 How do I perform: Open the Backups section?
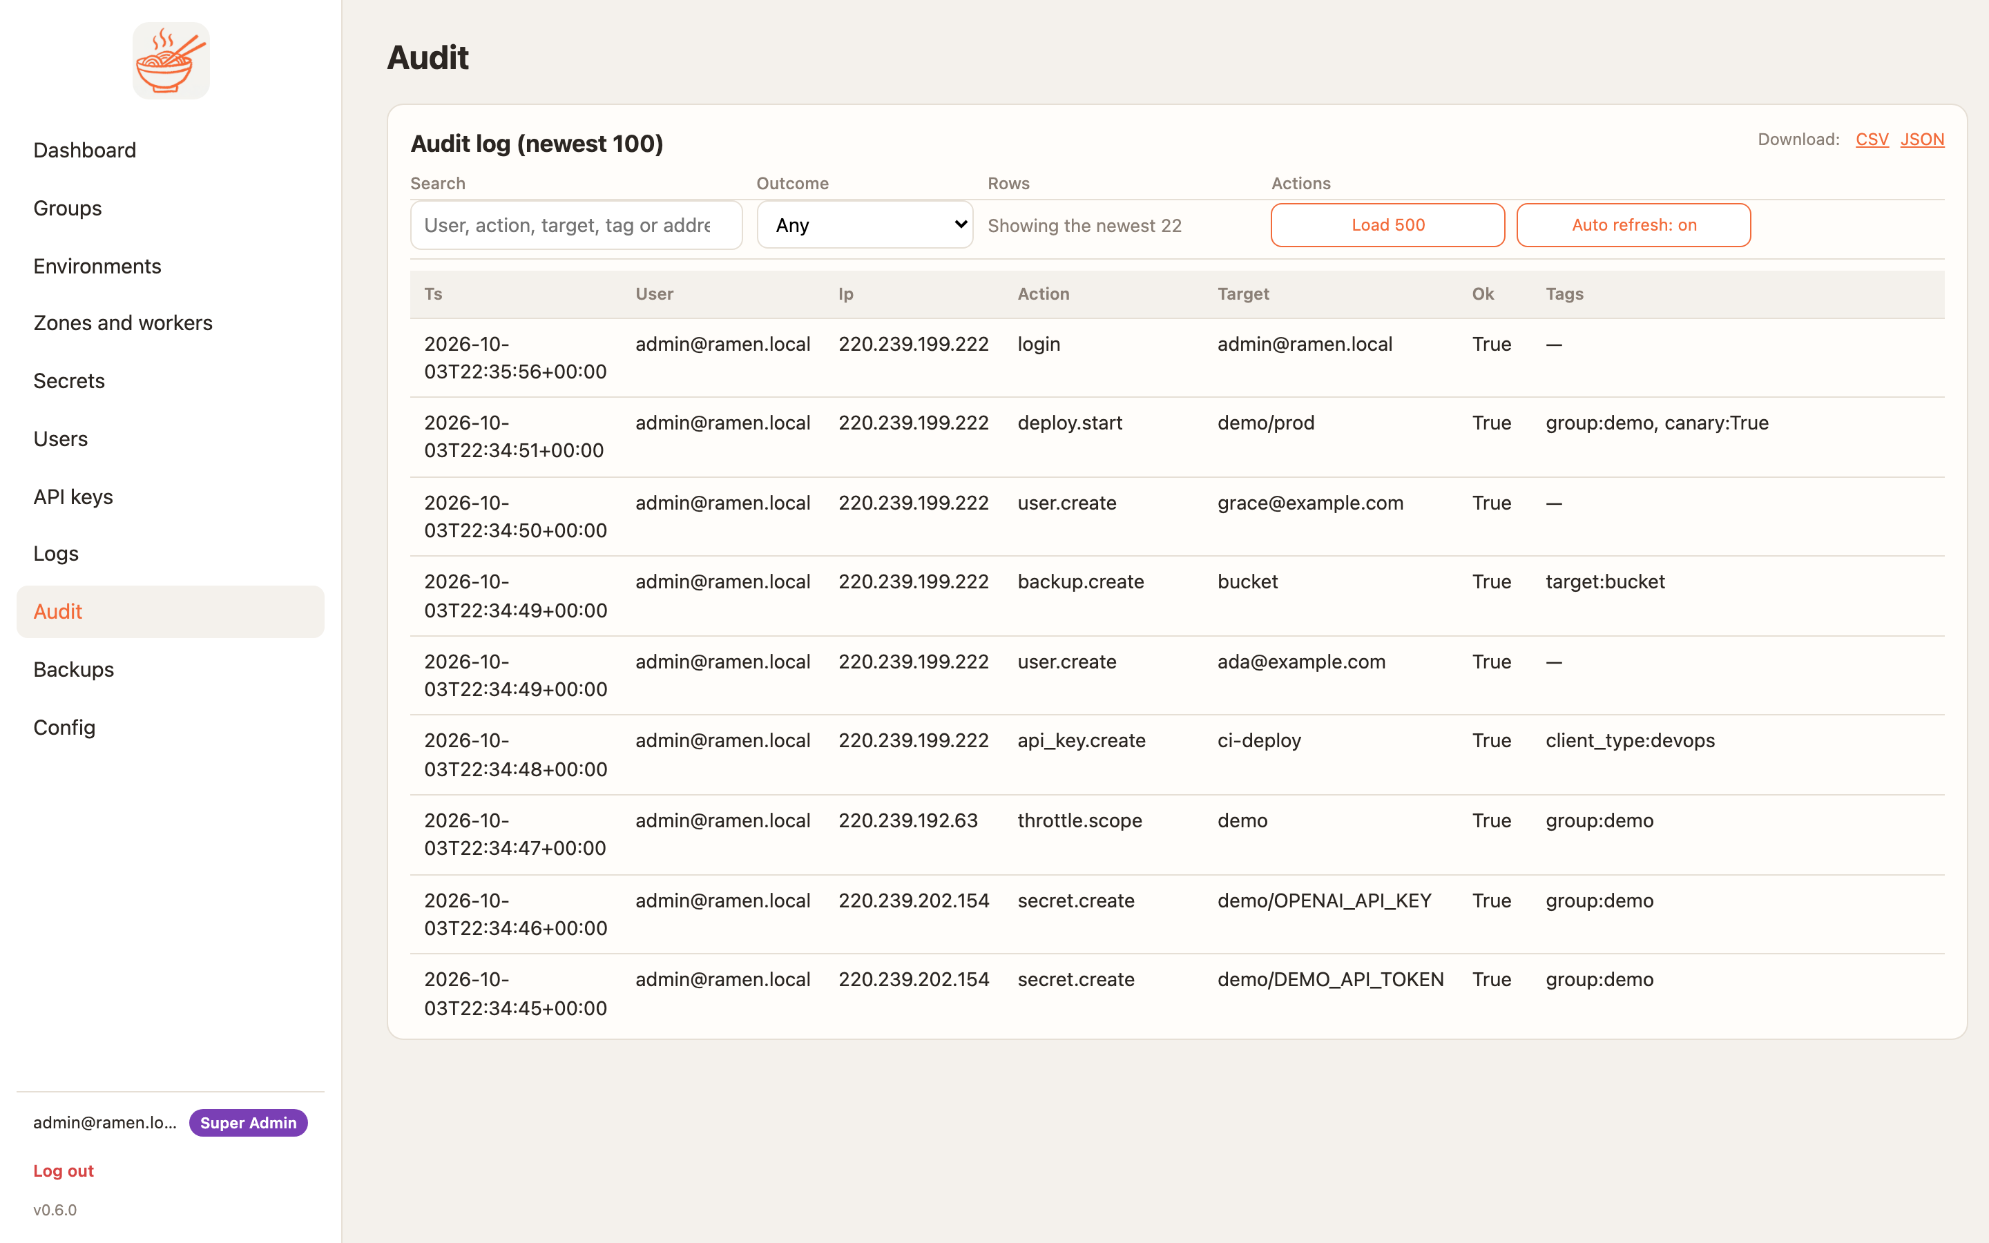(x=73, y=669)
